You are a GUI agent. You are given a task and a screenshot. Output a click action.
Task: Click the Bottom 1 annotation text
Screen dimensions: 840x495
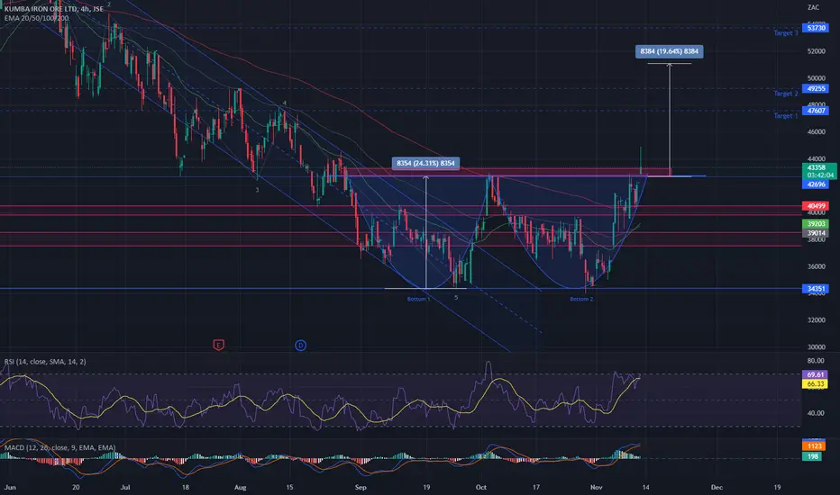(x=419, y=299)
